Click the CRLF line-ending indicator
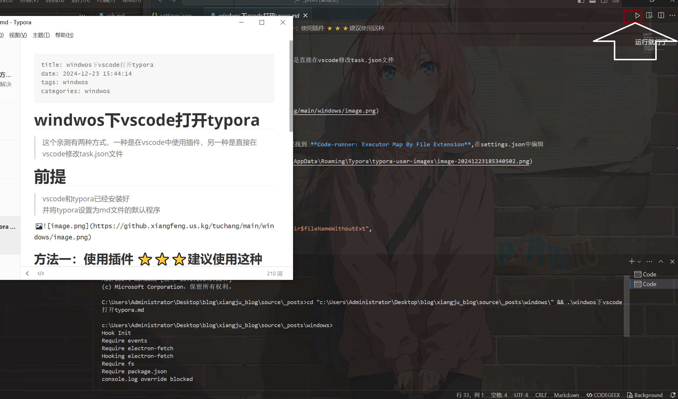The width and height of the screenshot is (678, 399). click(x=541, y=395)
